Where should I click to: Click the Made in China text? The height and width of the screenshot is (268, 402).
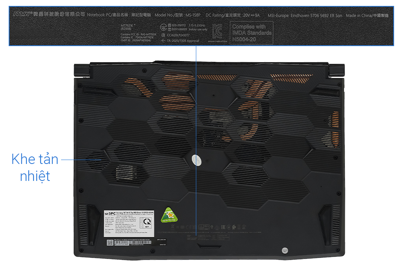coord(367,15)
